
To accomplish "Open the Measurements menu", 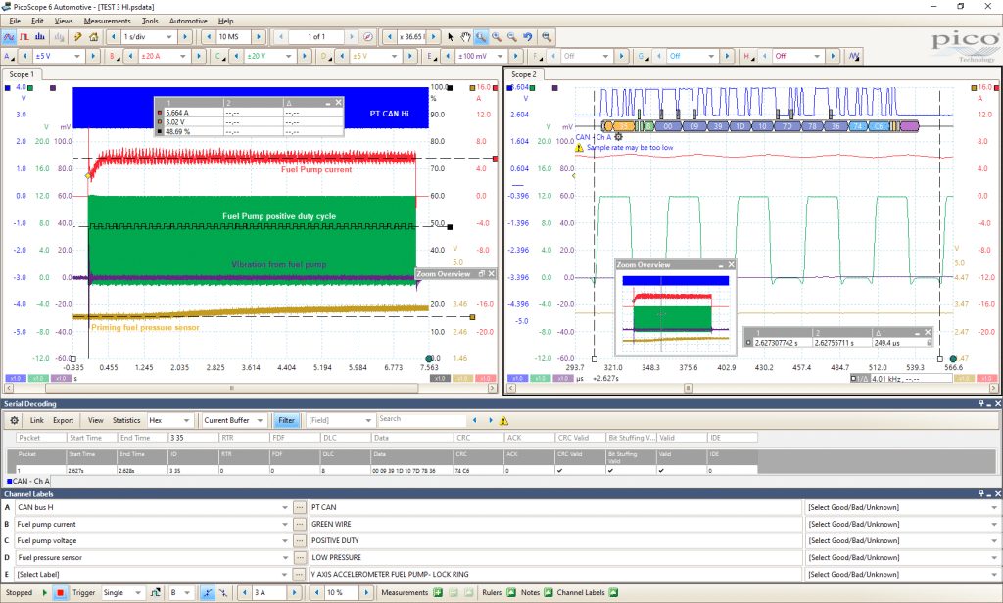I will (107, 21).
